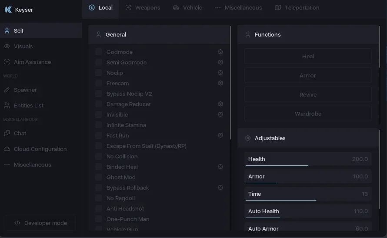Toggle the Fast Run checkbox
Image resolution: width=387 pixels, height=238 pixels.
coord(98,135)
